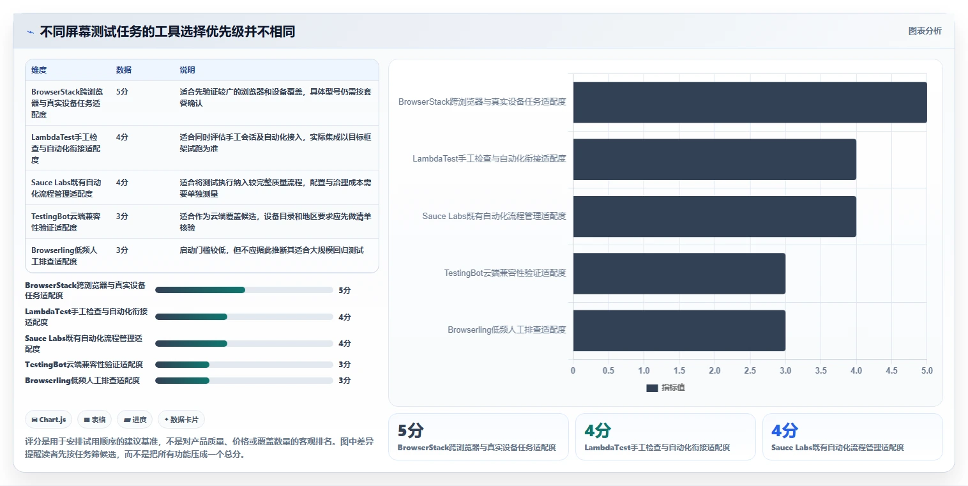The height and width of the screenshot is (486, 968).
Task: Click the footnote paragraph starting 评分是用于安排
Action: coord(199,448)
